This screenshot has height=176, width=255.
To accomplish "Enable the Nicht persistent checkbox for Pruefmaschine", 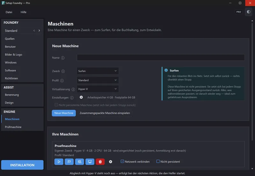I will point(158,161).
